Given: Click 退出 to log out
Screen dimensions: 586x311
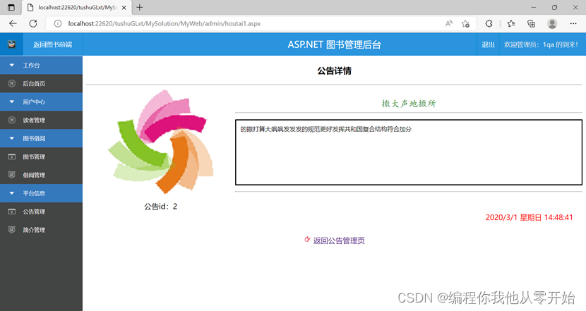Looking at the screenshot, I should [x=488, y=45].
